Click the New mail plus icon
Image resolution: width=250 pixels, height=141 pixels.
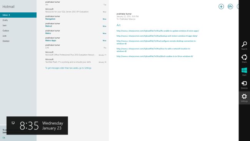pyautogui.click(x=221, y=7)
